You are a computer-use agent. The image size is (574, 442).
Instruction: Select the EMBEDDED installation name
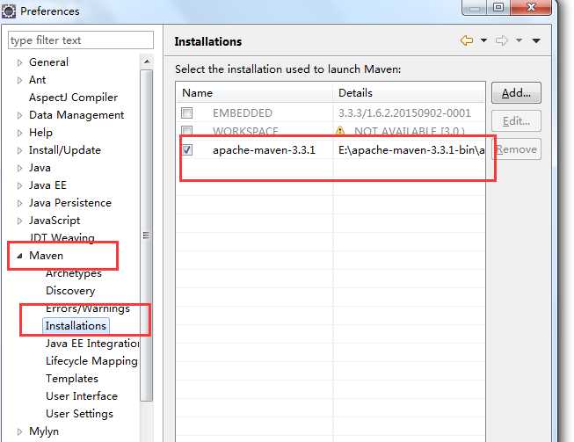pyautogui.click(x=243, y=113)
